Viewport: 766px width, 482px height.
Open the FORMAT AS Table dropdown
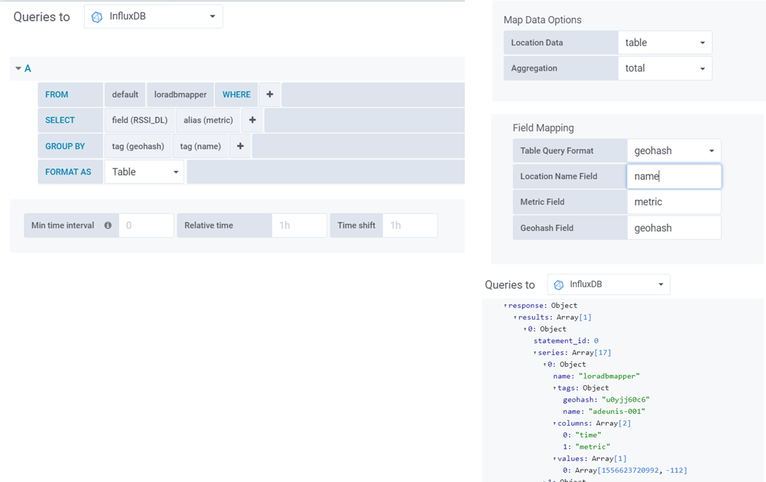click(144, 172)
